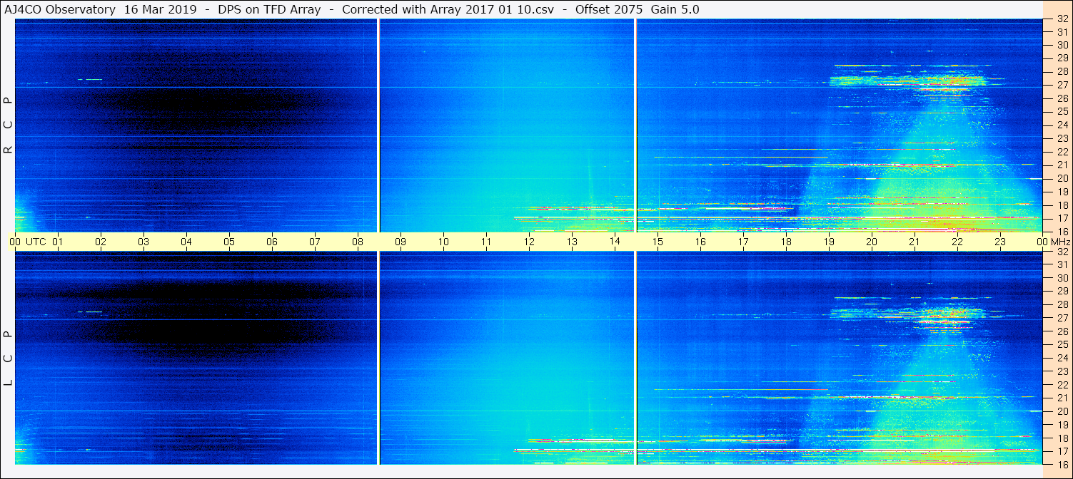Image resolution: width=1073 pixels, height=479 pixels.
Task: Select the 01 hour marker on UTC axis
Action: pos(58,242)
